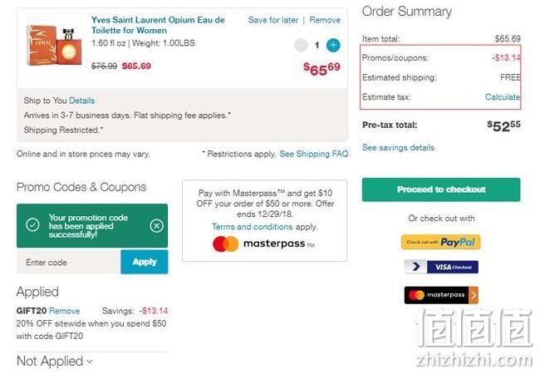Open Ship to You Details
The image size is (540, 374).
click(82, 101)
